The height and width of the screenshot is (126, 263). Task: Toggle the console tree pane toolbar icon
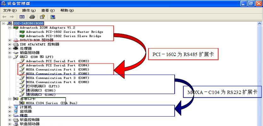22,17
